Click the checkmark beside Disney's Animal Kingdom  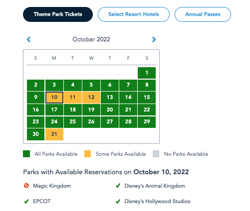pyautogui.click(x=118, y=186)
